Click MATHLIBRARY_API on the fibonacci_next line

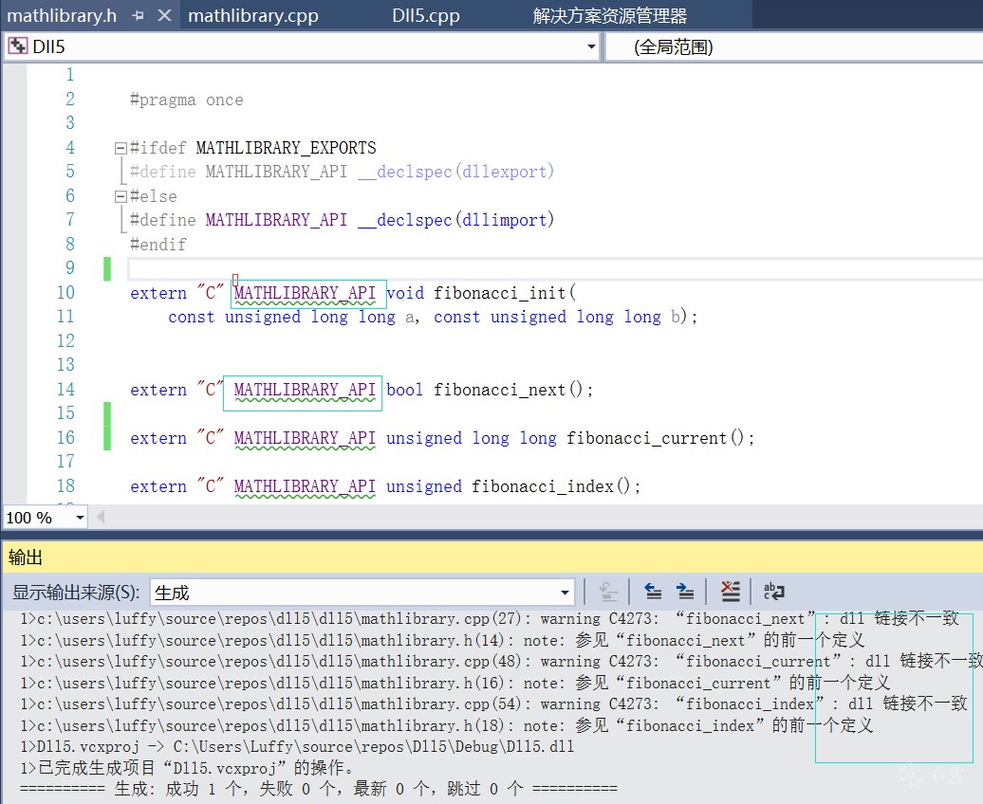[305, 391]
